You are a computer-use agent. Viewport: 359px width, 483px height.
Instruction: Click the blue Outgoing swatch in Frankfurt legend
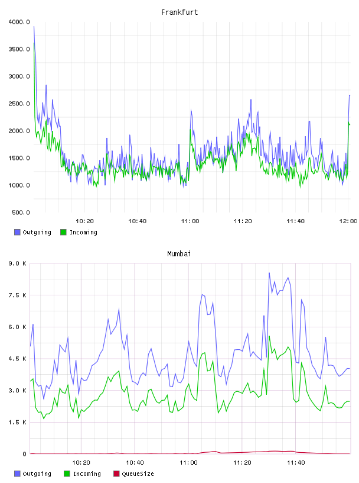[17, 232]
